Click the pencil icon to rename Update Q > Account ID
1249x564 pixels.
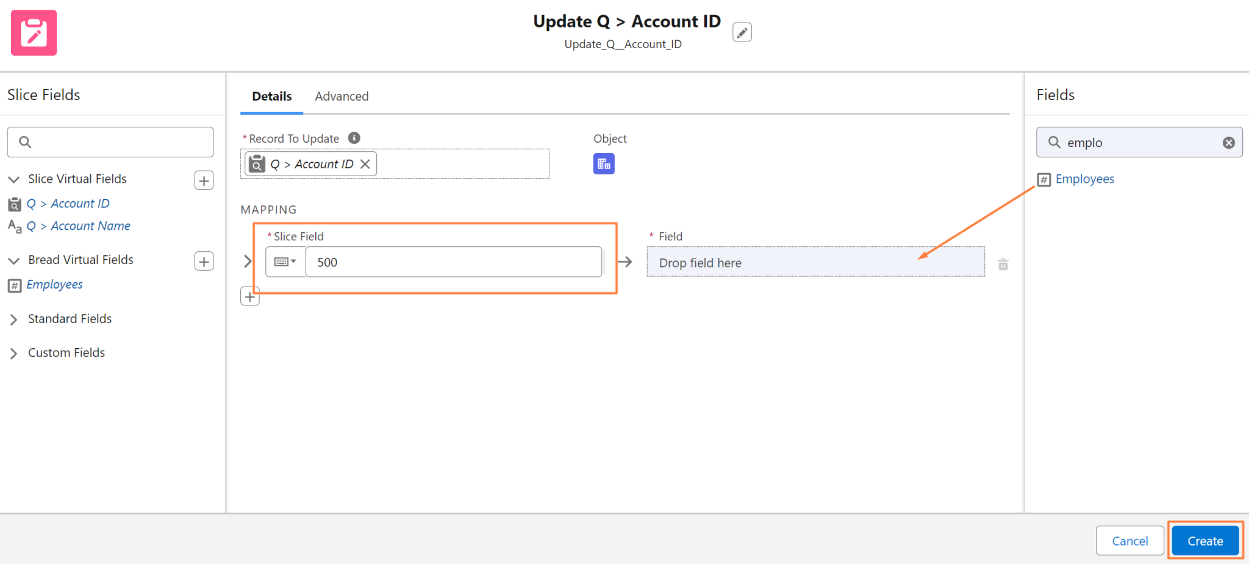(742, 32)
